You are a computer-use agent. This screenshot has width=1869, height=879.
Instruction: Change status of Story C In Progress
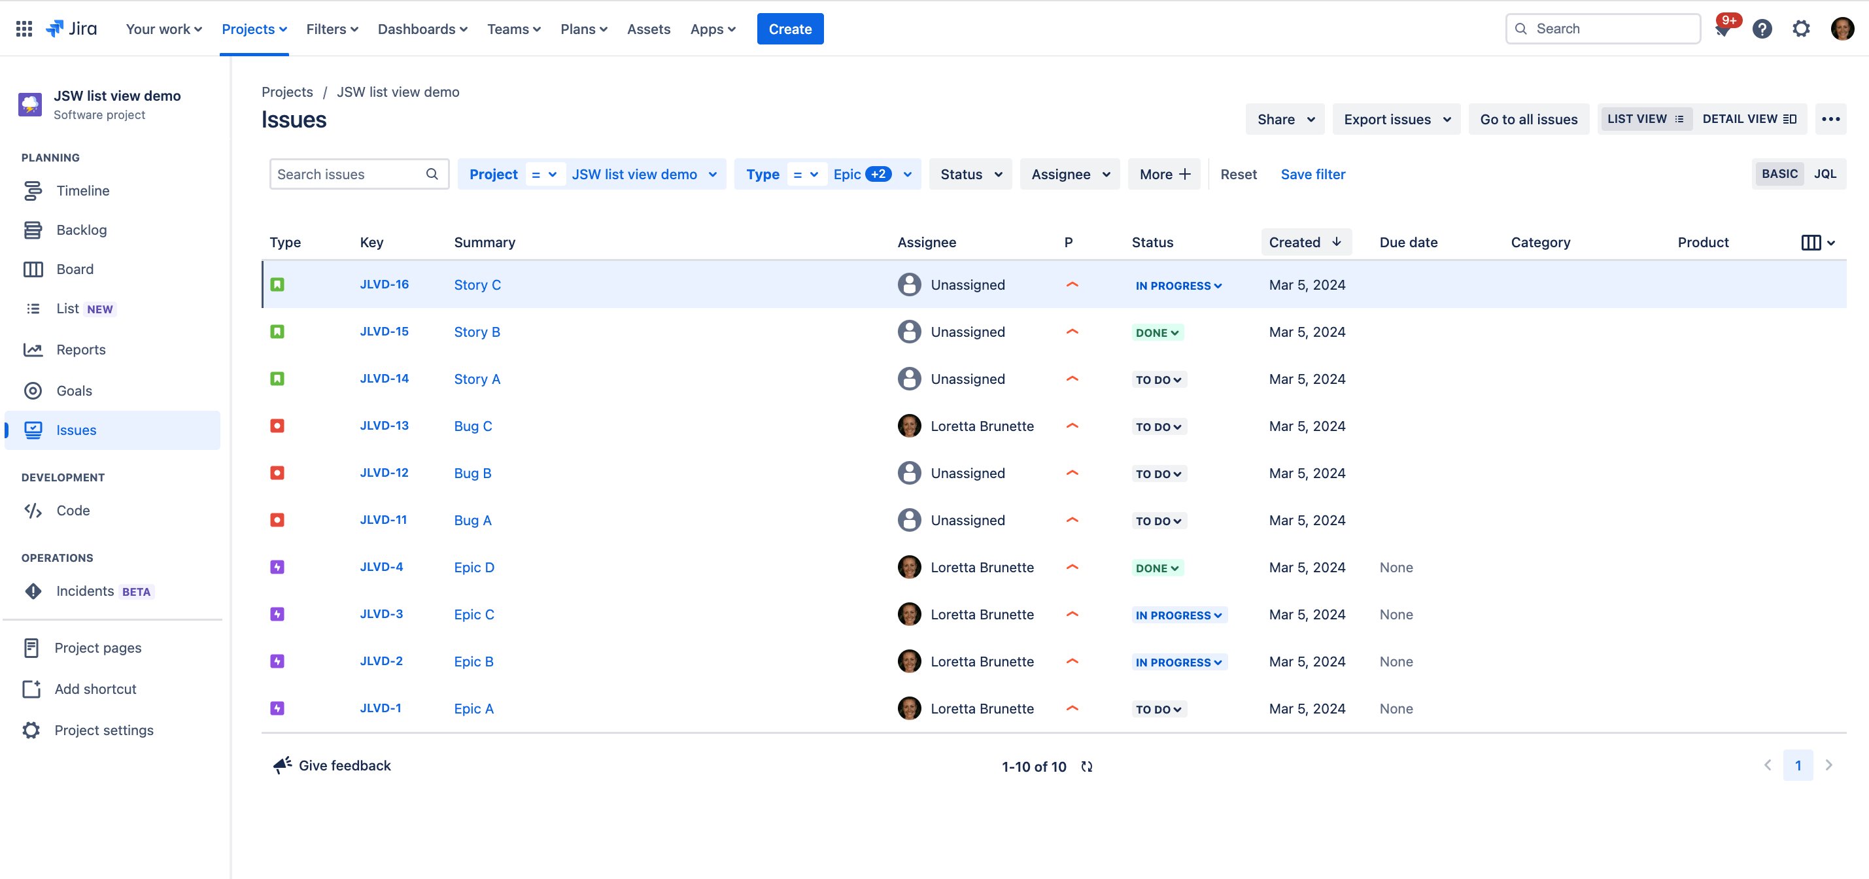click(1178, 286)
